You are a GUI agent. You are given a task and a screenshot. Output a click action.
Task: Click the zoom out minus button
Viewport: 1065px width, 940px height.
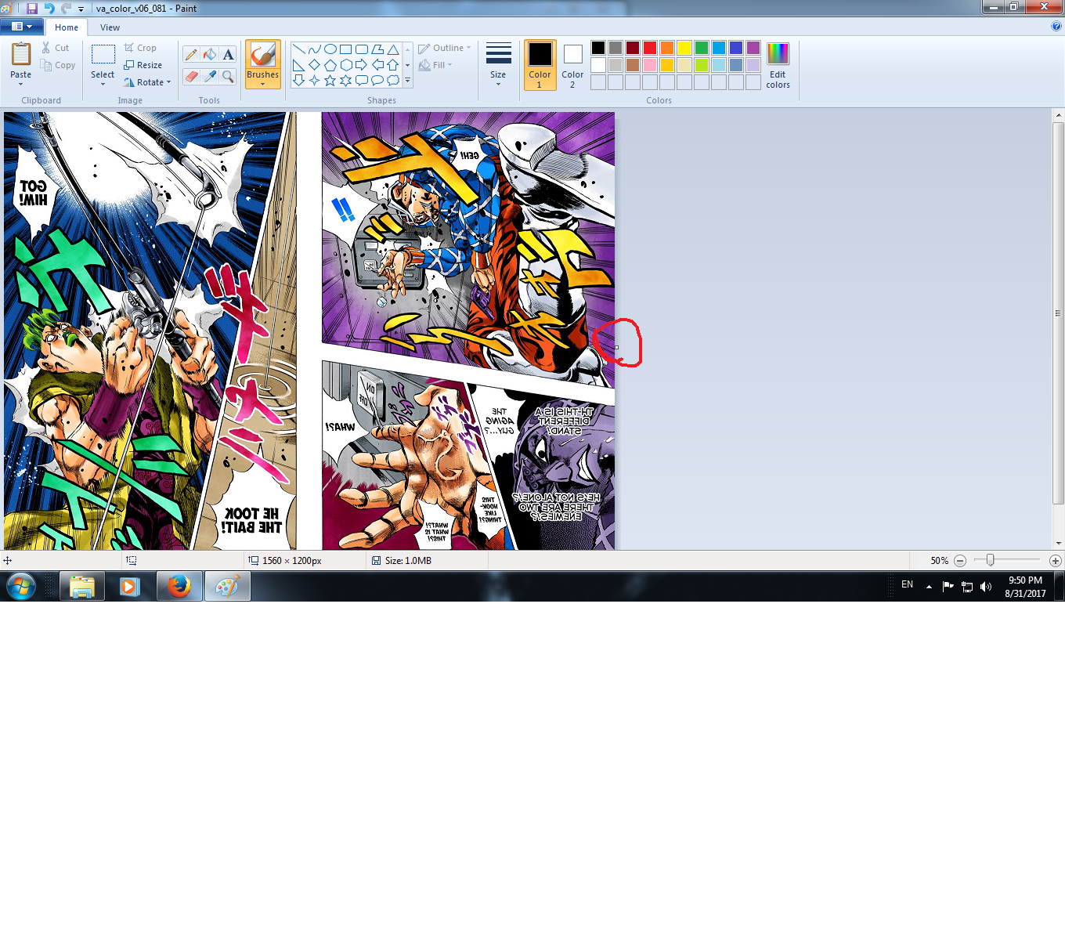[960, 561]
